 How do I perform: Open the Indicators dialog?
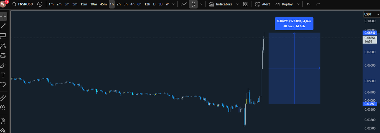click(x=221, y=4)
